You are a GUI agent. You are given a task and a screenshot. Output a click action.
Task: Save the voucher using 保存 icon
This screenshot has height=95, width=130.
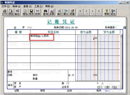(x=31, y=12)
